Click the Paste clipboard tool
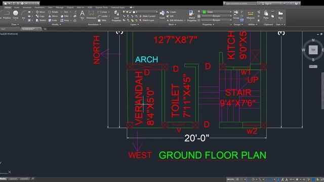Viewport: 324px width, 182px height. (x=266, y=15)
